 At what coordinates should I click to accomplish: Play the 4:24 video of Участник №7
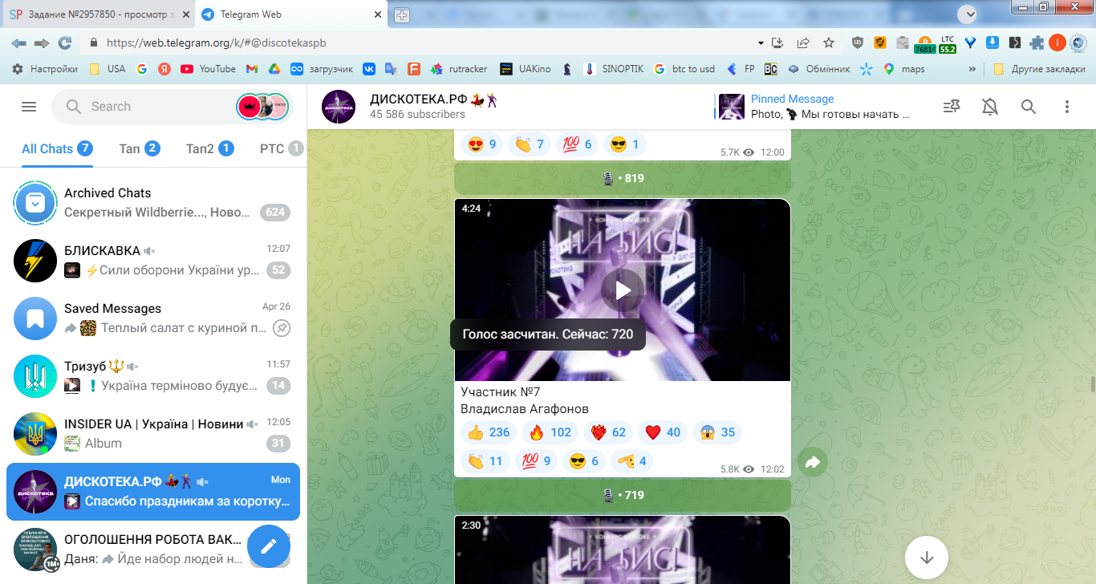(x=623, y=290)
